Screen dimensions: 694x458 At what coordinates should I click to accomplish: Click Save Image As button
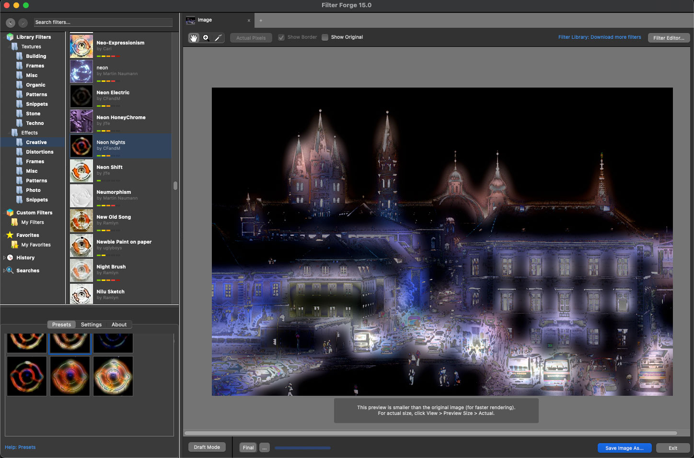(624, 448)
